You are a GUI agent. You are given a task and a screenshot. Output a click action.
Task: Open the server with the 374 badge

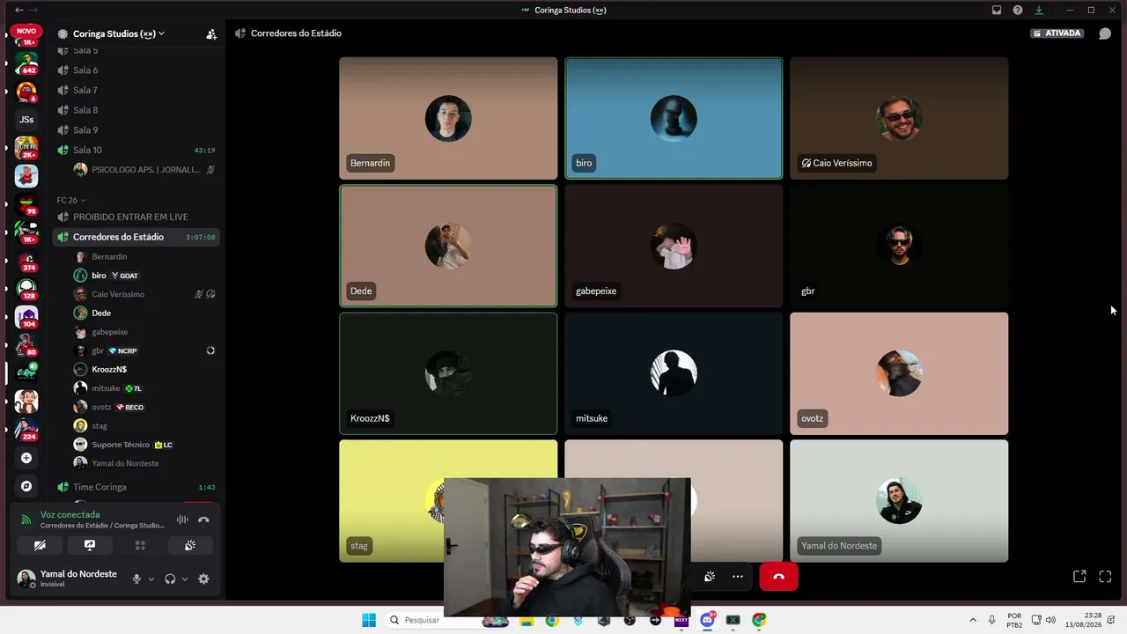[26, 261]
